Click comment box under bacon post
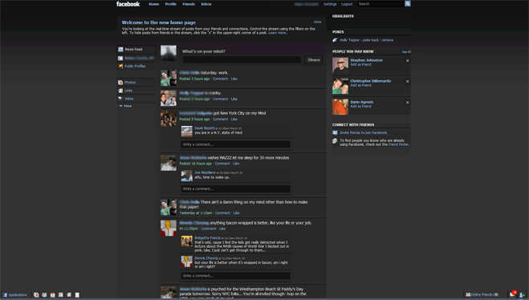 tap(235, 276)
